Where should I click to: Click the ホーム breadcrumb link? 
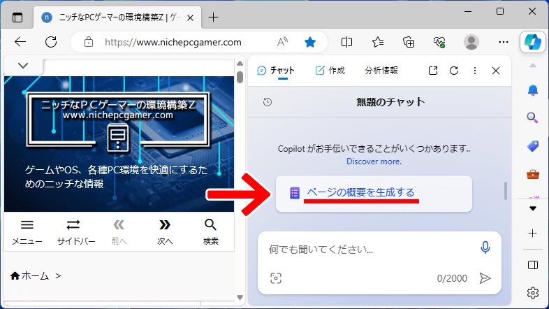29,276
